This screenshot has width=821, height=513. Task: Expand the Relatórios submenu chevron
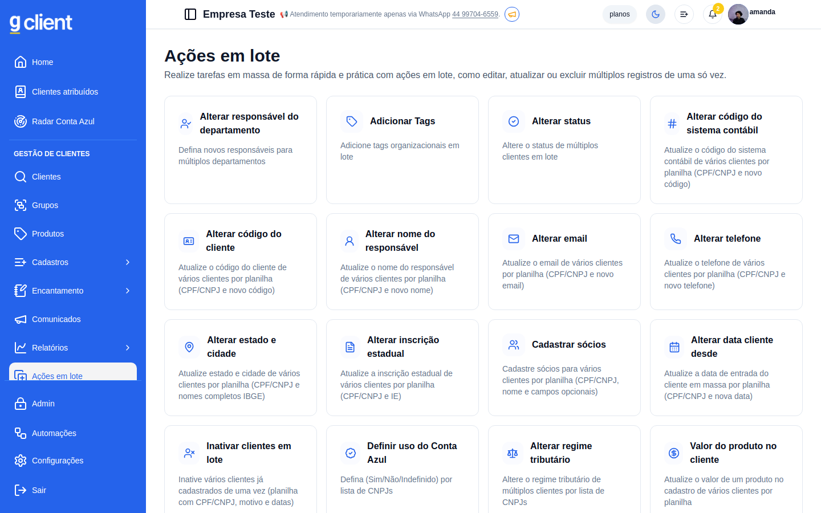(128, 348)
